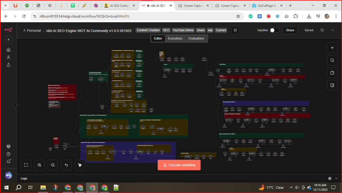Click the Content Creation tag

148,30
